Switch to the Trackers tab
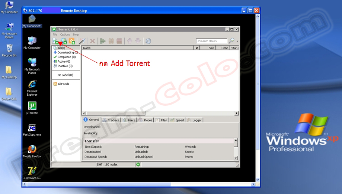Image resolution: width=342 pixels, height=194 pixels. (x=111, y=120)
